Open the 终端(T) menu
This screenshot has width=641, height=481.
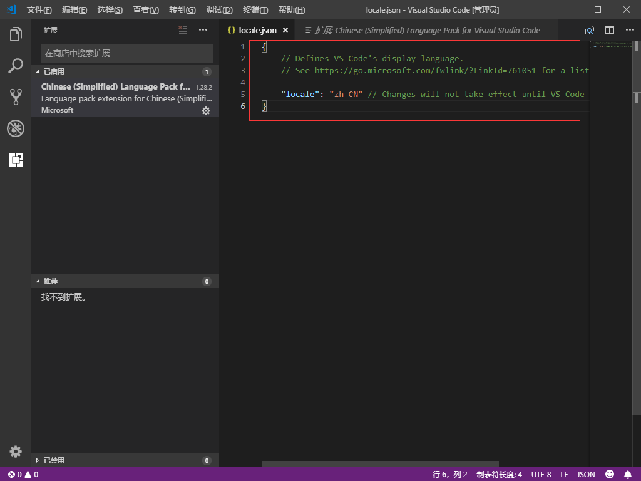[x=255, y=10]
